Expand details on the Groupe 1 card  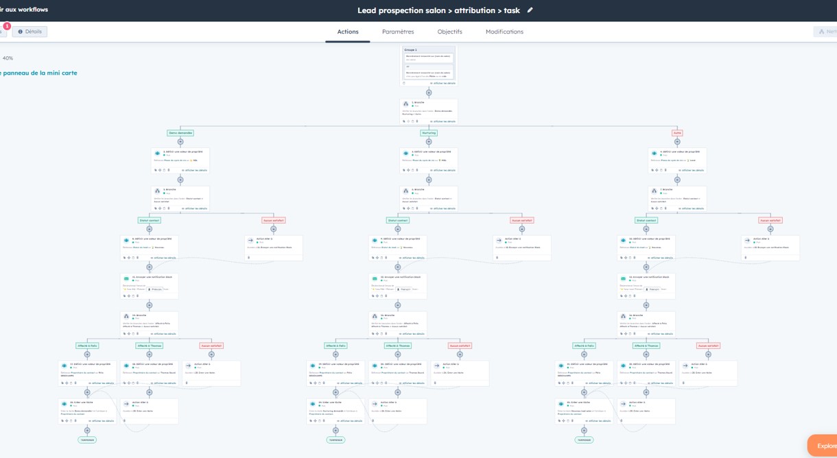(443, 83)
